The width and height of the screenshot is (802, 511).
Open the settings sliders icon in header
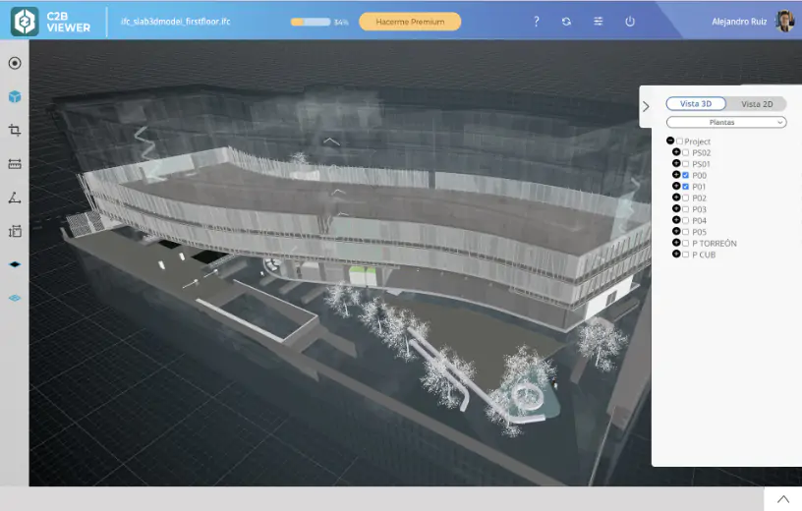click(598, 22)
